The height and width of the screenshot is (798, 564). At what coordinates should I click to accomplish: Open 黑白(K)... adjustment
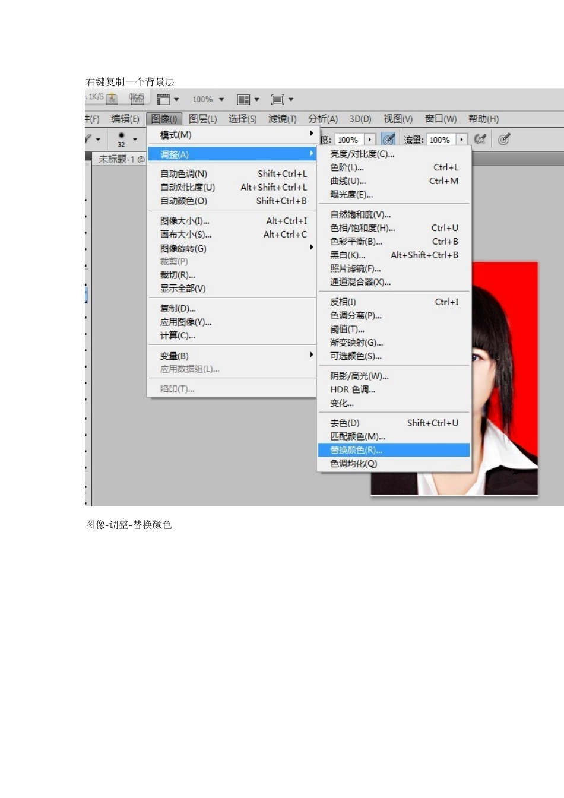pos(394,255)
